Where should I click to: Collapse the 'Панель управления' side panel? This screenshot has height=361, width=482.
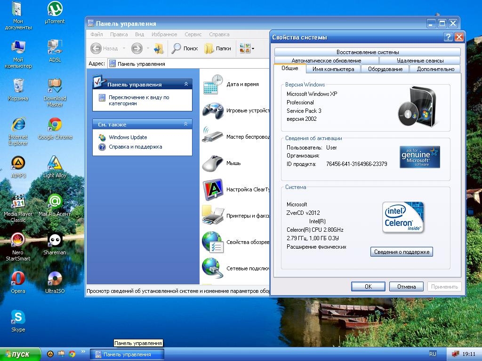tap(186, 84)
